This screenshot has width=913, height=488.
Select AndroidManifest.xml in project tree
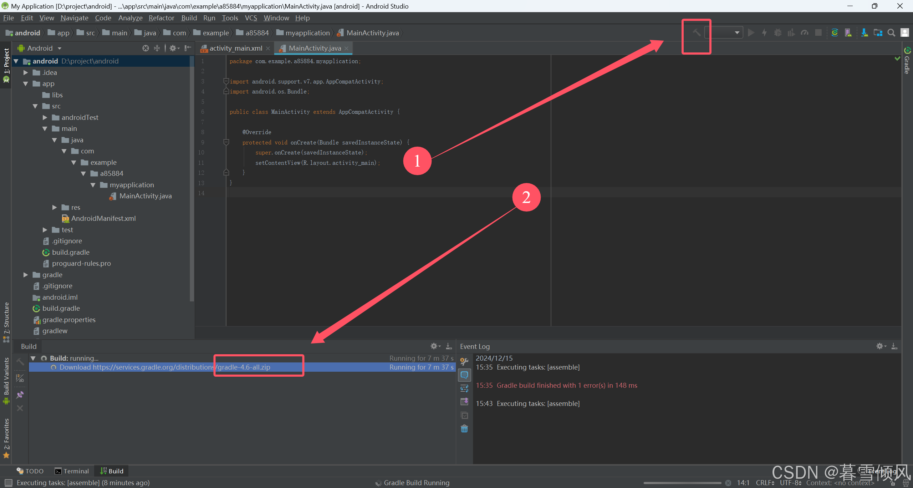pyautogui.click(x=103, y=218)
